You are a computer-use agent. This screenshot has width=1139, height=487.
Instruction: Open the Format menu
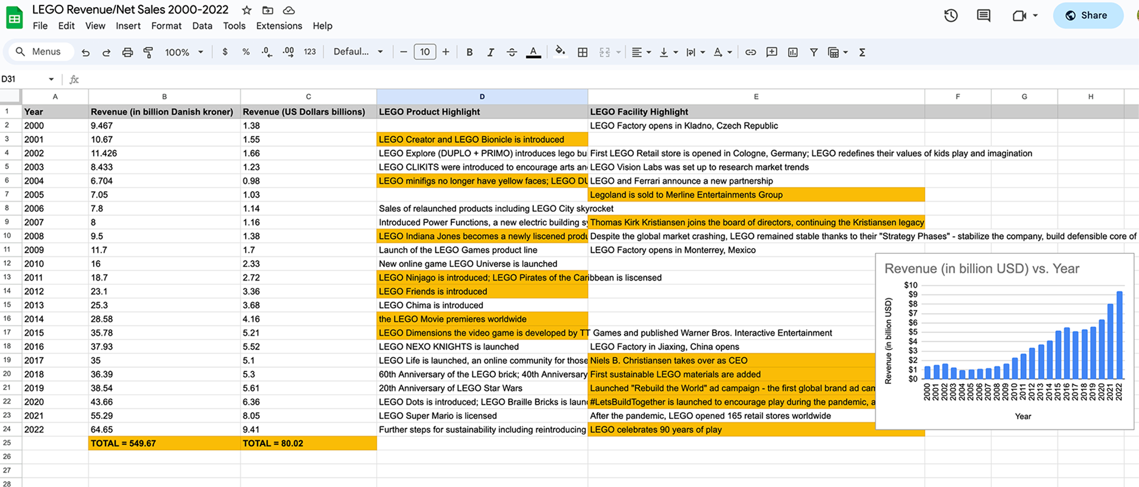click(166, 26)
